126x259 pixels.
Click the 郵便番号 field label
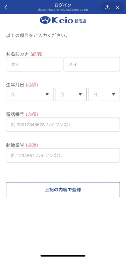[x=15, y=145]
